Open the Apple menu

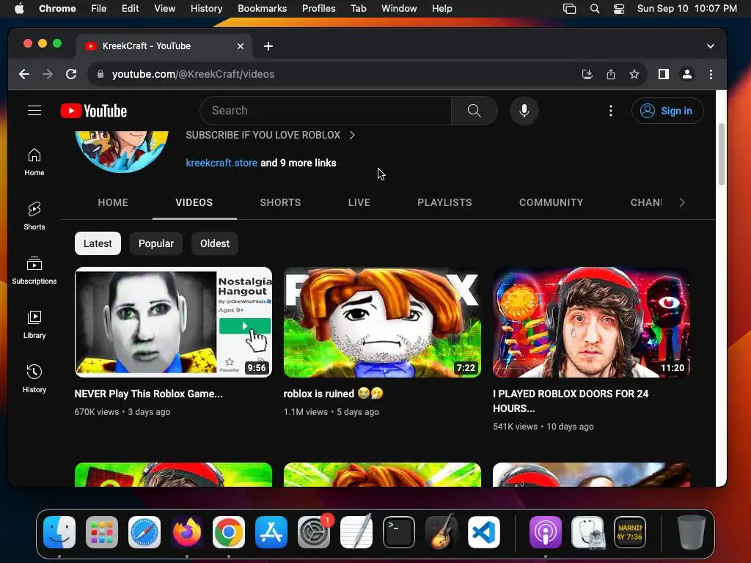(x=19, y=9)
